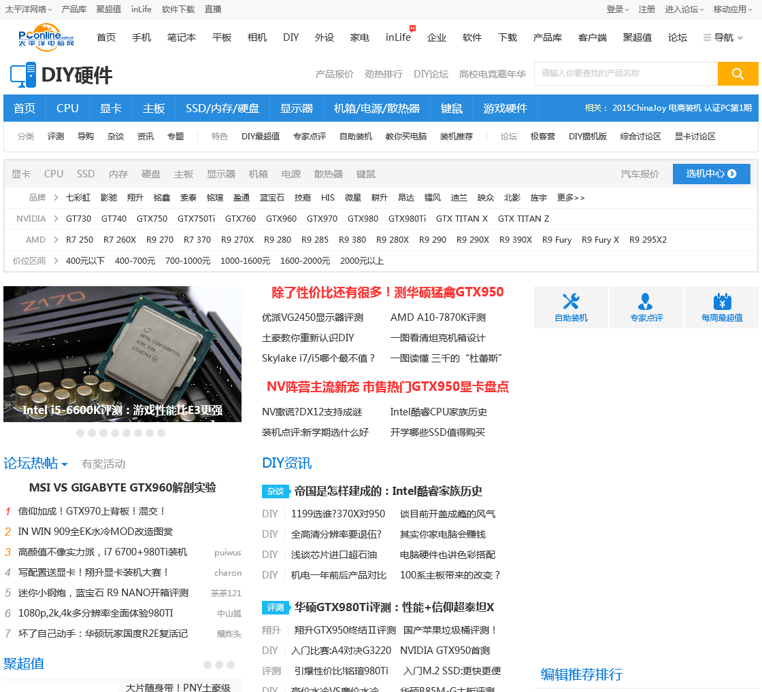Expand 进入论坛 dropdown
This screenshot has width=762, height=692.
[x=701, y=10]
